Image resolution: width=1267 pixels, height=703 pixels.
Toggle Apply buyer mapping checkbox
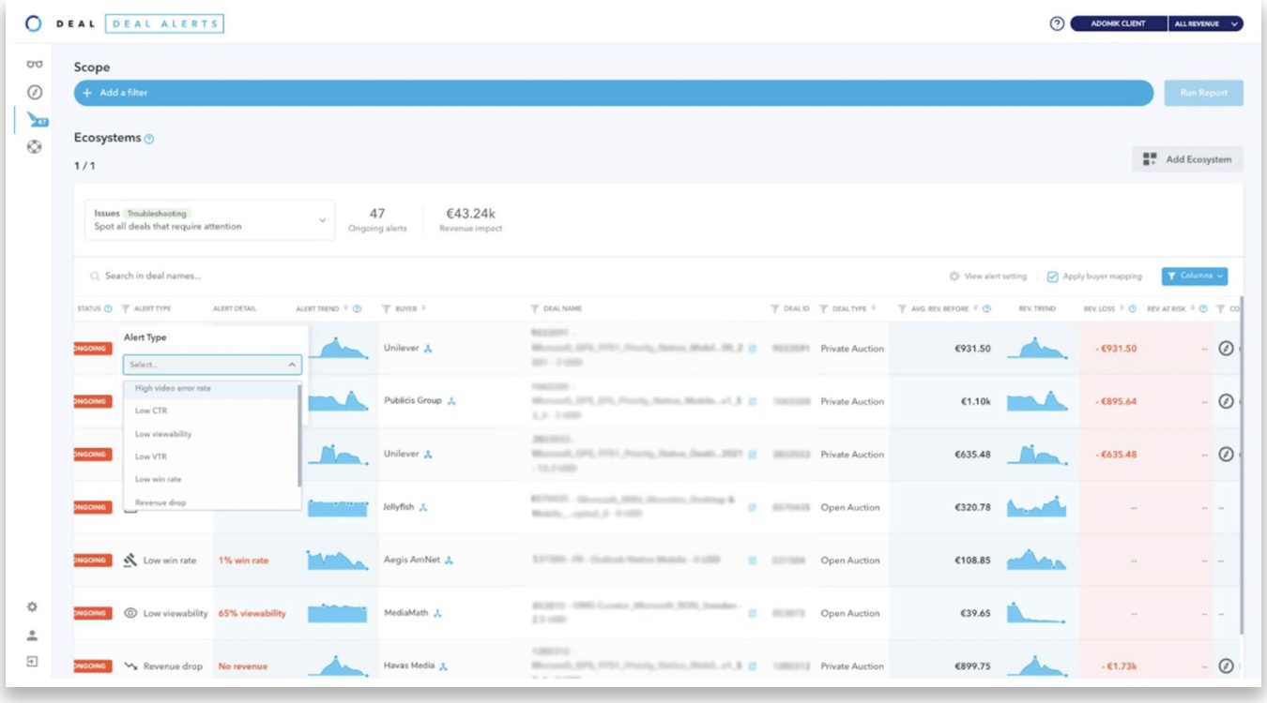pyautogui.click(x=1053, y=277)
